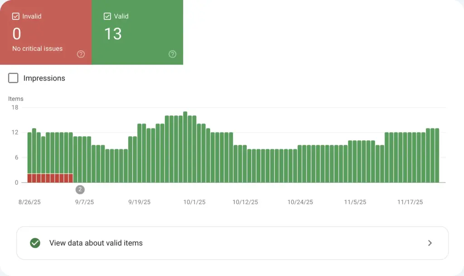Click the No critical issues text

pyautogui.click(x=37, y=48)
